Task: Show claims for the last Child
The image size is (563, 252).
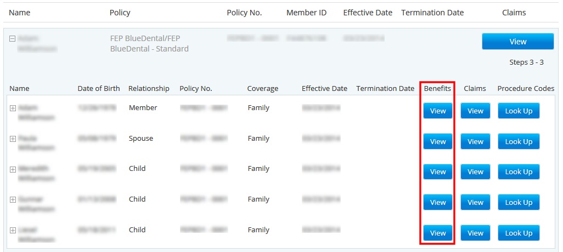Action: 475,233
